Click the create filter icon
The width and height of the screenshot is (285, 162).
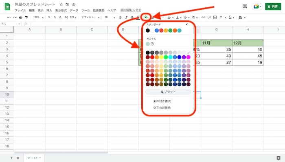(221, 17)
